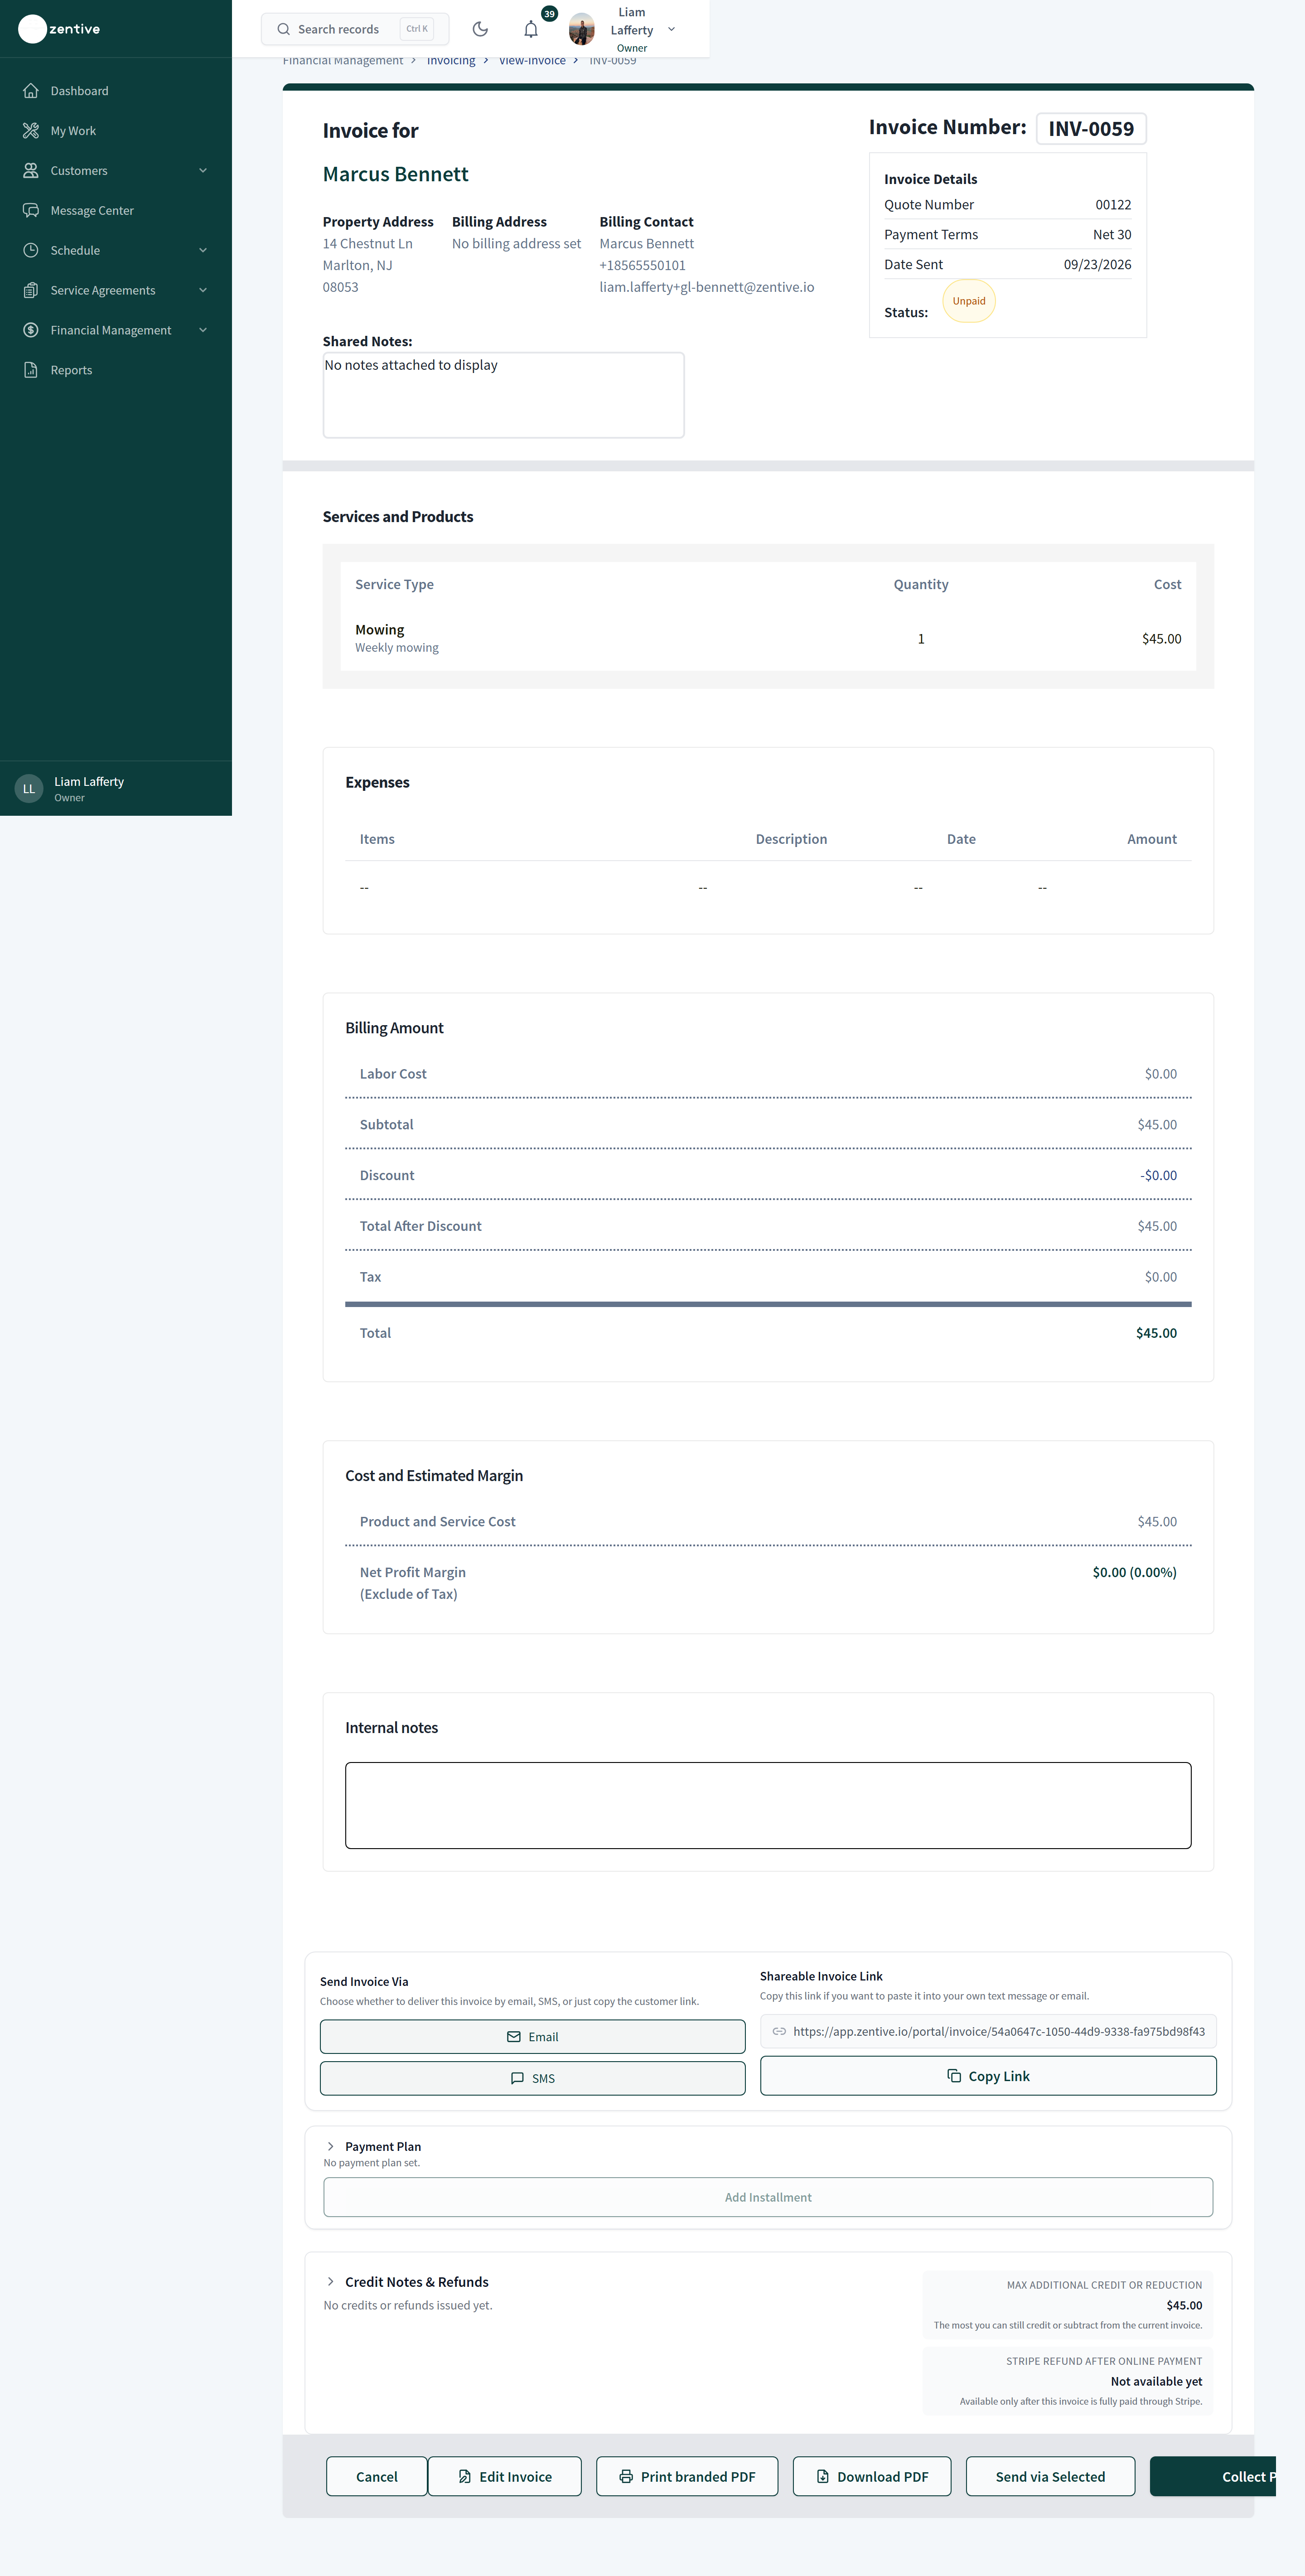This screenshot has width=1305, height=2576.
Task: Expand the Schedule menu chevron
Action: [x=203, y=251]
